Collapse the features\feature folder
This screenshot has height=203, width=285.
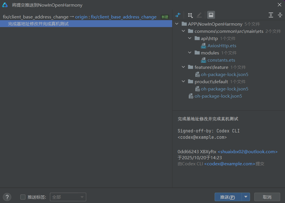[183, 67]
